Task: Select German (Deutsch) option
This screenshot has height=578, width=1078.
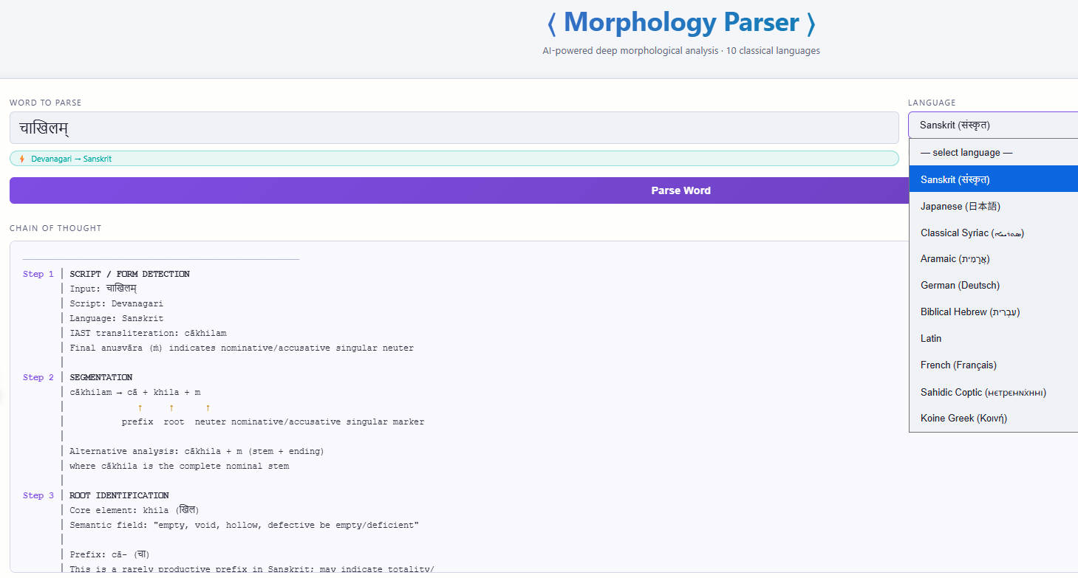Action: pyautogui.click(x=960, y=286)
